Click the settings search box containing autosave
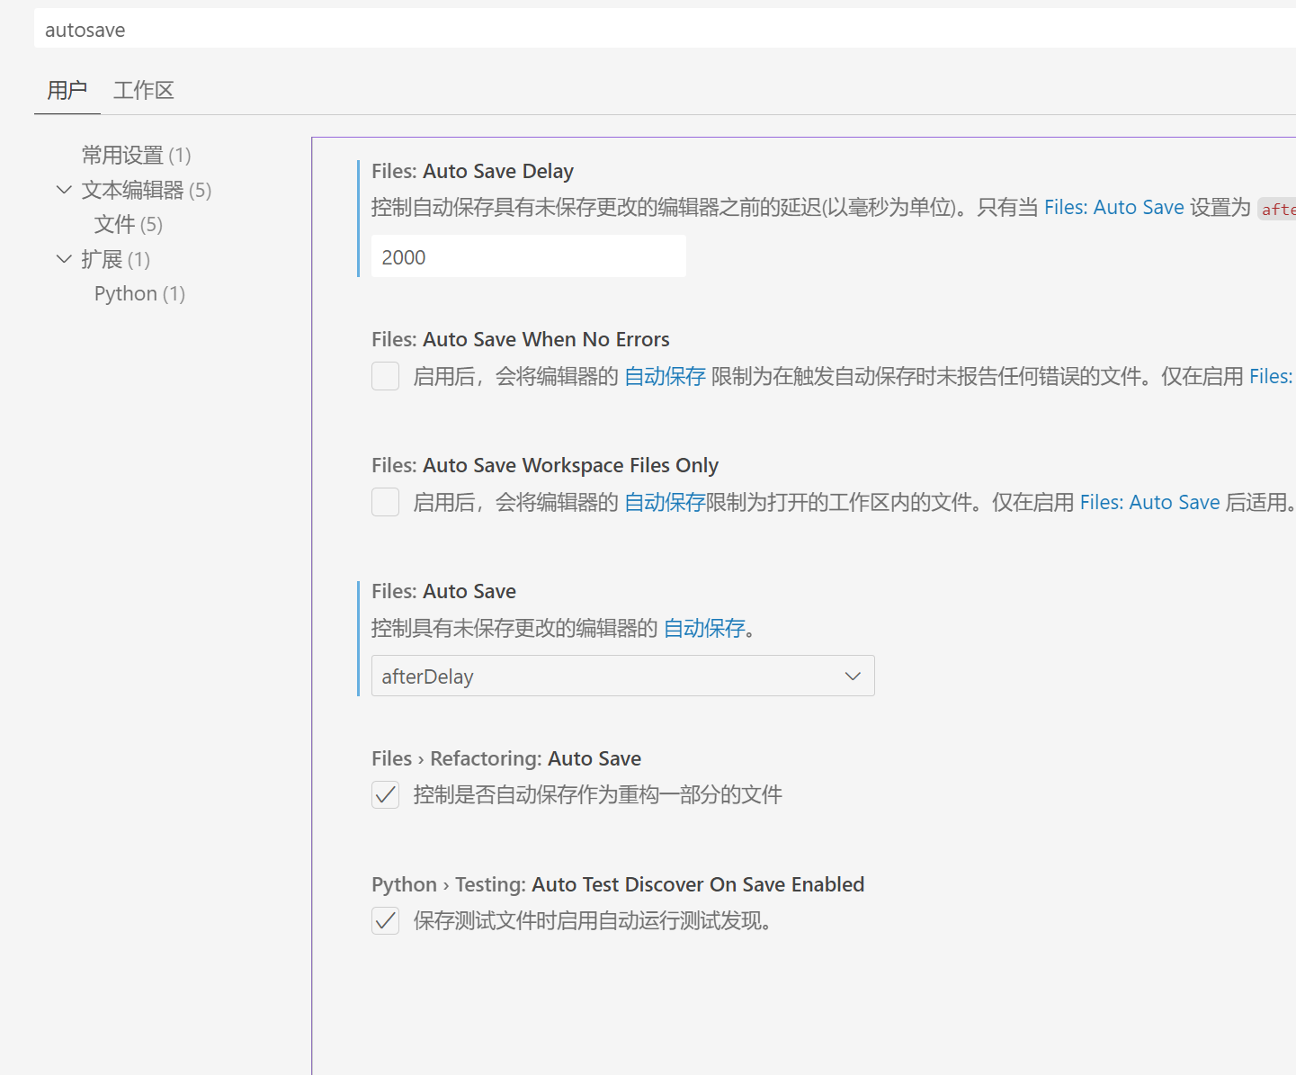This screenshot has width=1296, height=1075. point(665,30)
